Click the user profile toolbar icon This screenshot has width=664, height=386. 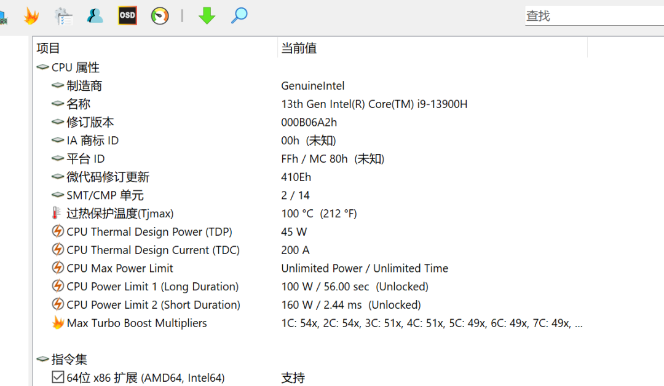pos(95,15)
